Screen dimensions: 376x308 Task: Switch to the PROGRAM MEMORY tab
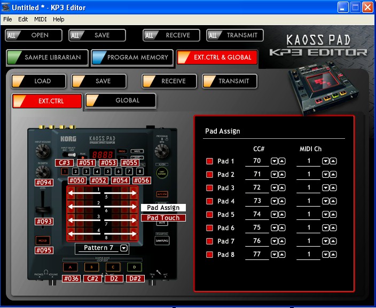pyautogui.click(x=132, y=57)
